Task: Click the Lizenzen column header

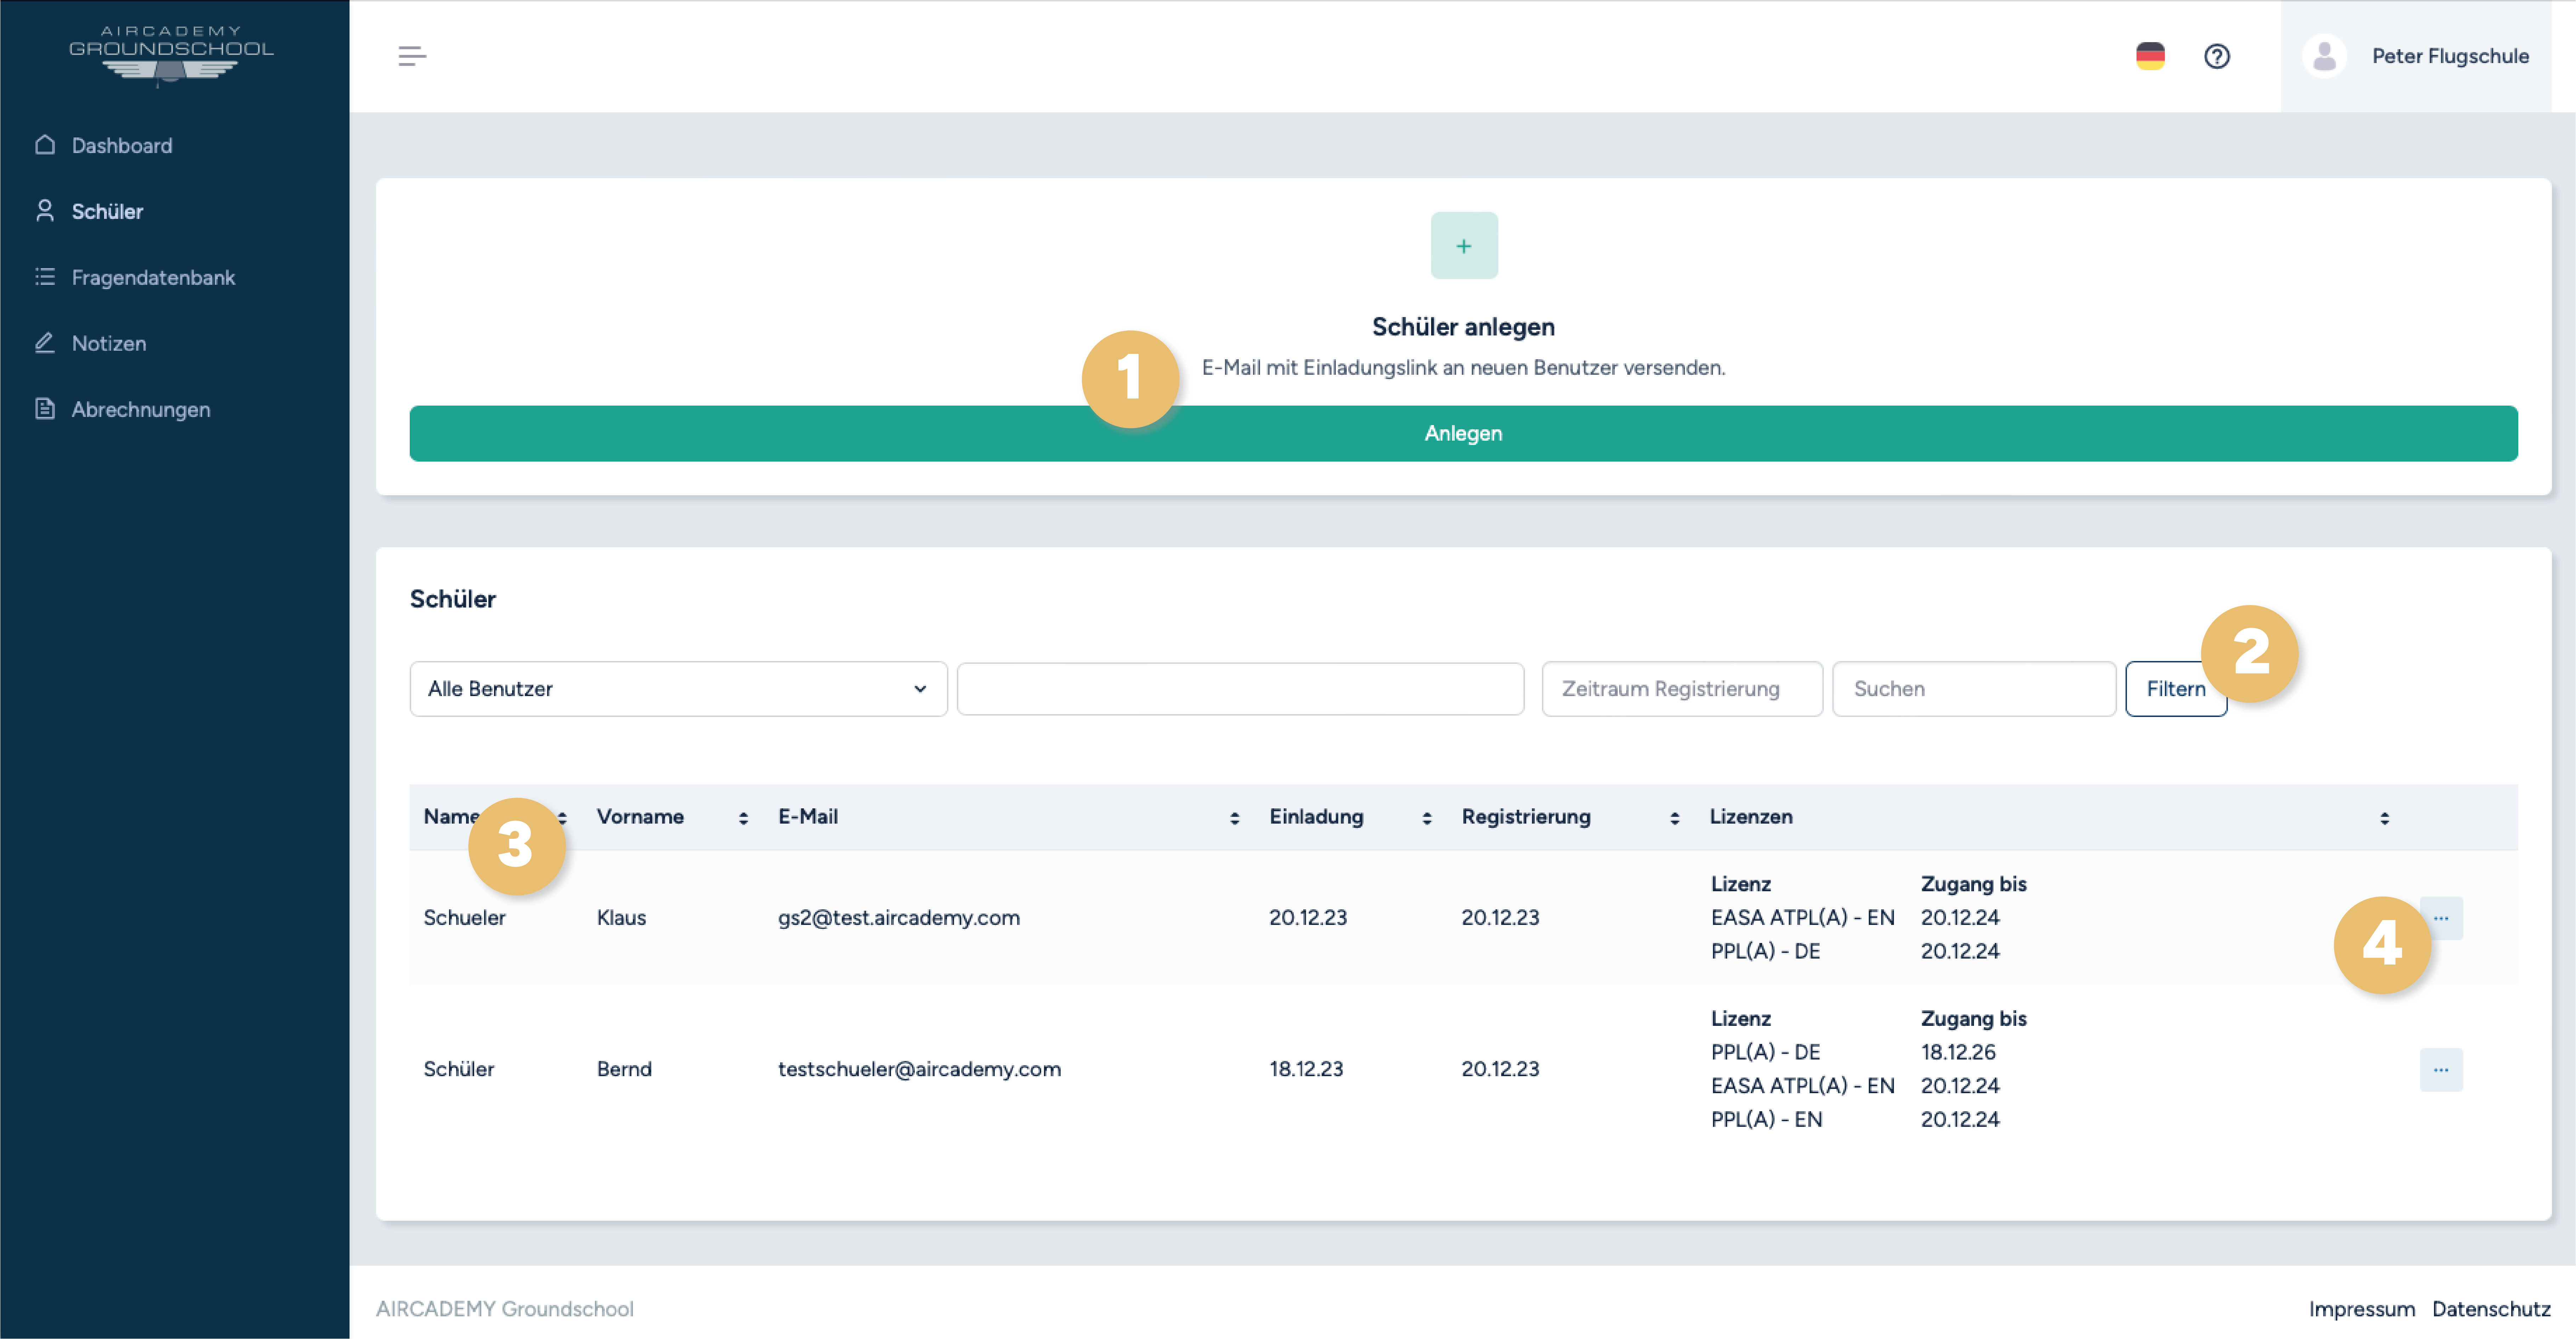Action: pos(1751,816)
